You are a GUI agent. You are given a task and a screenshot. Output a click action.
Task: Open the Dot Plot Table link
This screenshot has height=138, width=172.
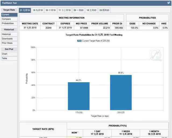(x=9, y=58)
